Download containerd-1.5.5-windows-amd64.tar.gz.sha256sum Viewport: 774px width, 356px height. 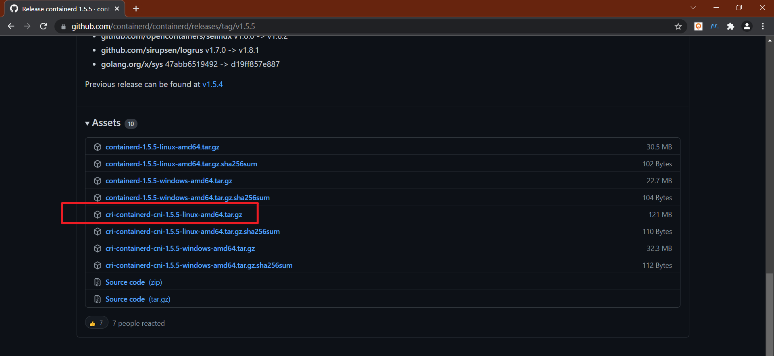pos(187,198)
